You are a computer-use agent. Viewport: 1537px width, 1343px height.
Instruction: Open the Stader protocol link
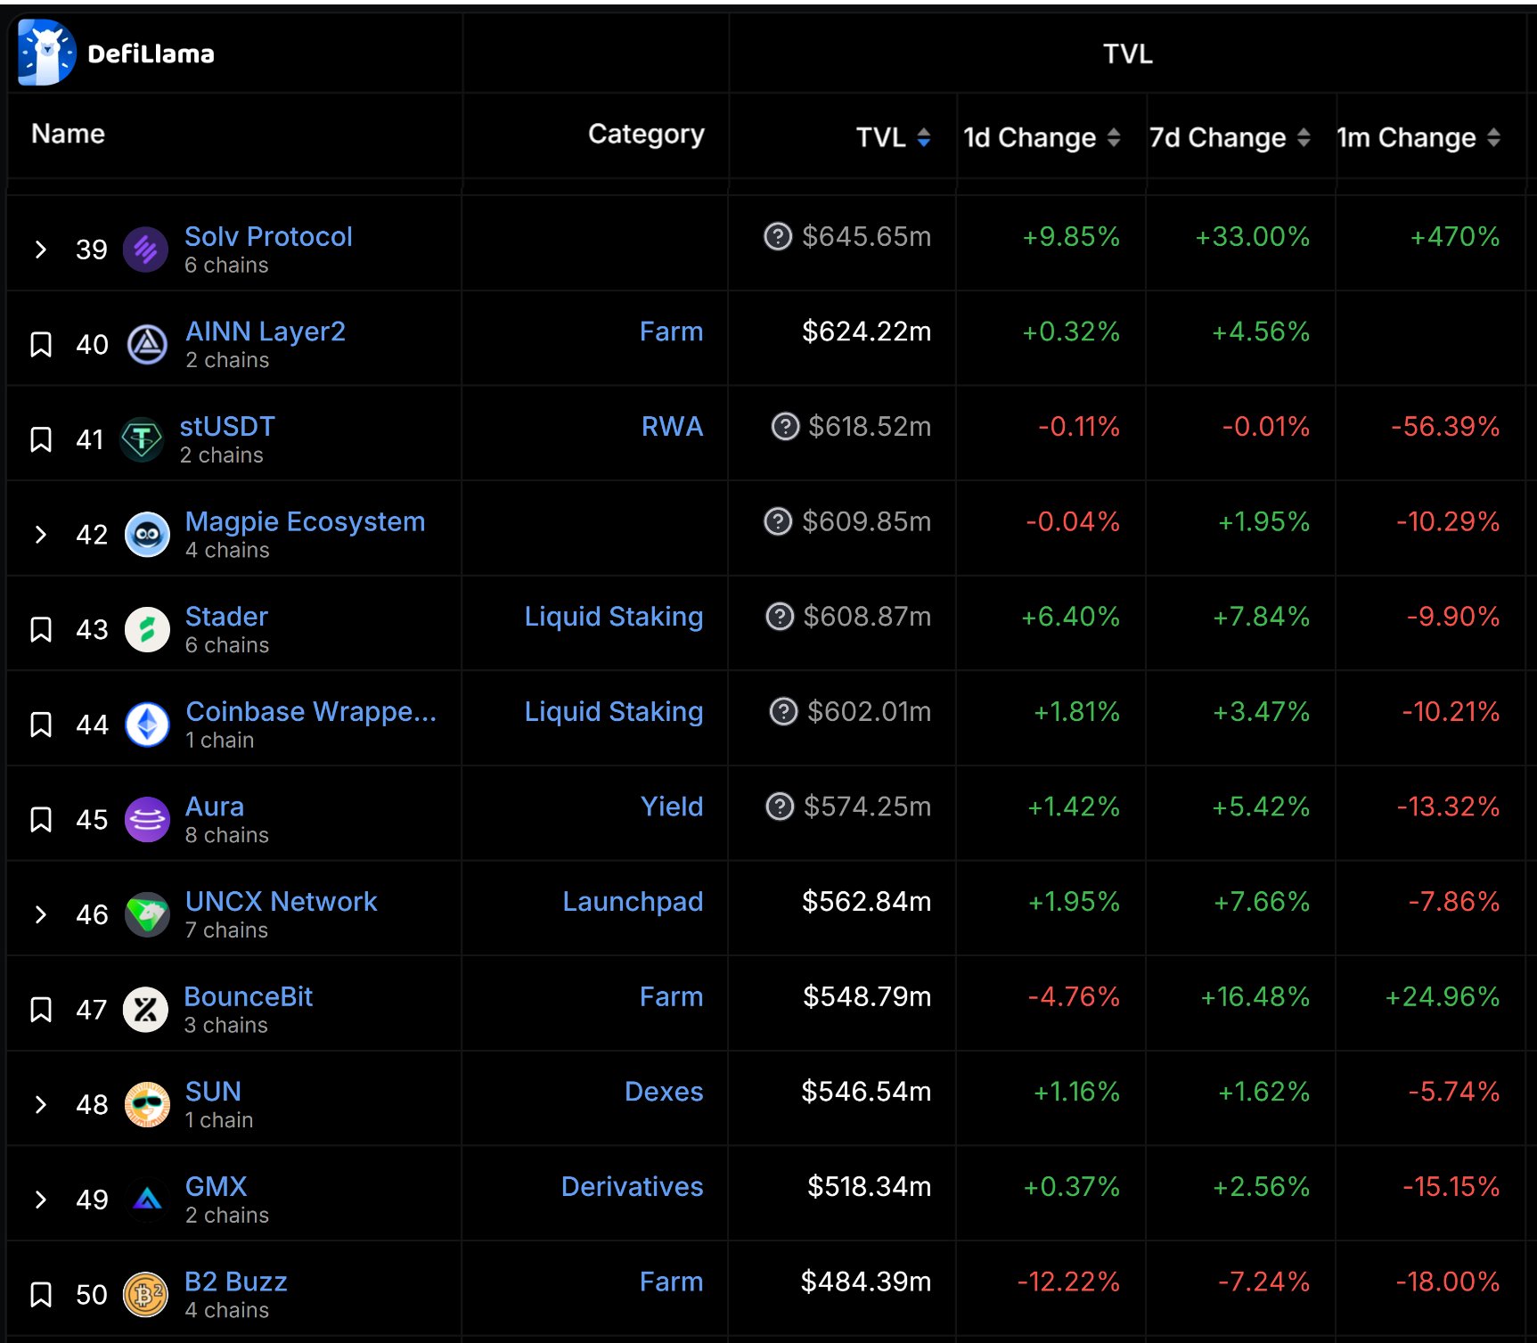[x=225, y=616]
